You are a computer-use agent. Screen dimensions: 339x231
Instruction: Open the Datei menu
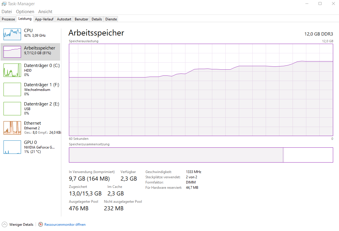point(7,12)
